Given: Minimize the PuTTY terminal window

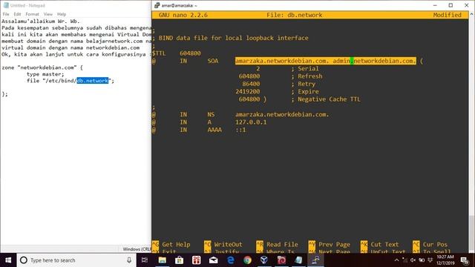Looking at the screenshot, I should click(x=435, y=5).
